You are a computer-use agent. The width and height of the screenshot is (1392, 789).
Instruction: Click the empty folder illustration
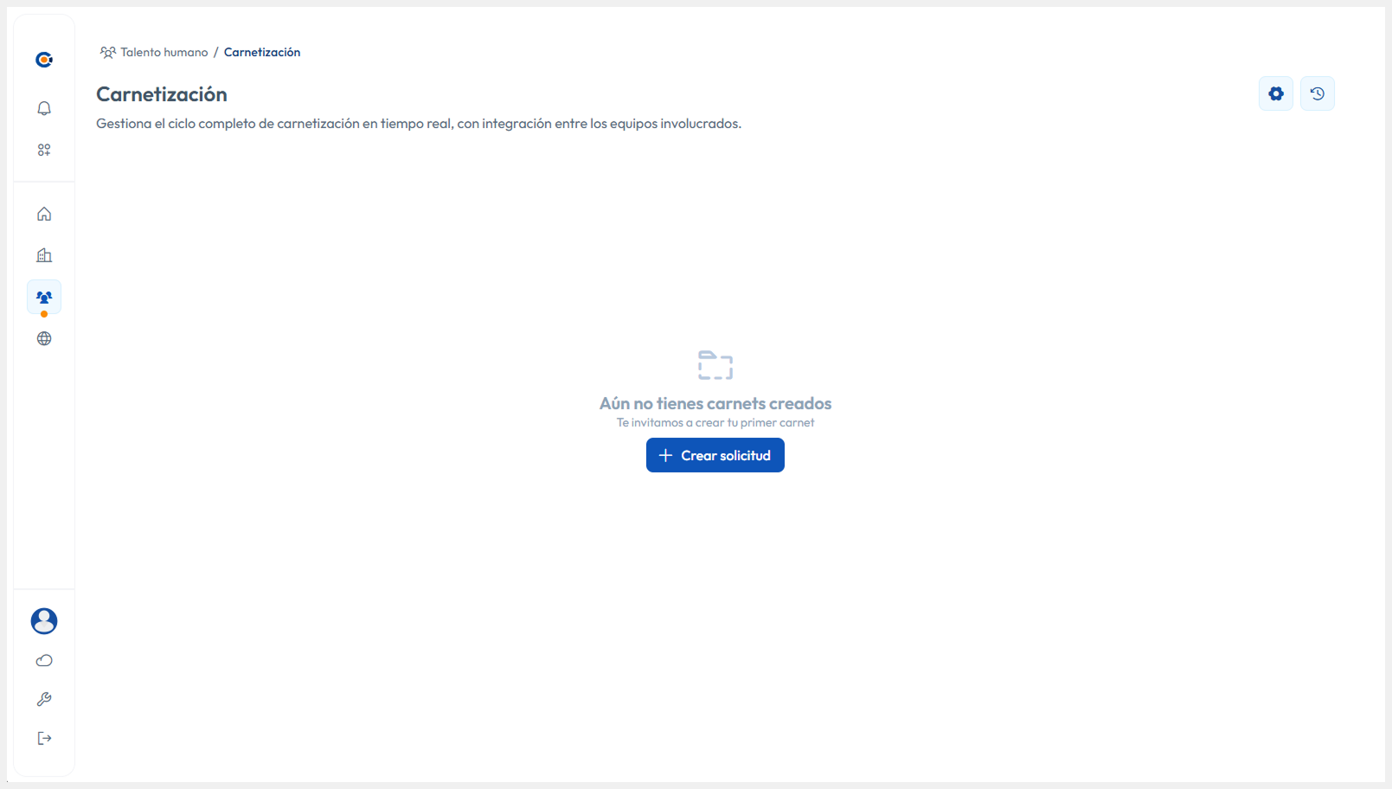click(715, 365)
